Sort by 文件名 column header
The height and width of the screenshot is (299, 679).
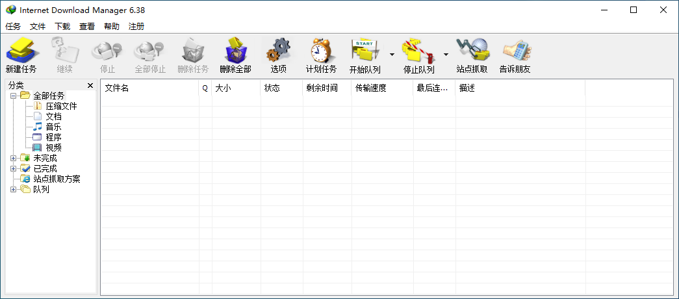pyautogui.click(x=150, y=88)
